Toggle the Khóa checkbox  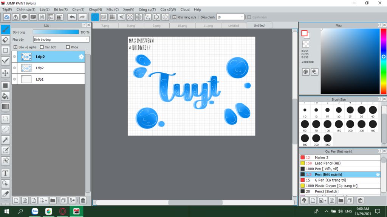tap(68, 47)
